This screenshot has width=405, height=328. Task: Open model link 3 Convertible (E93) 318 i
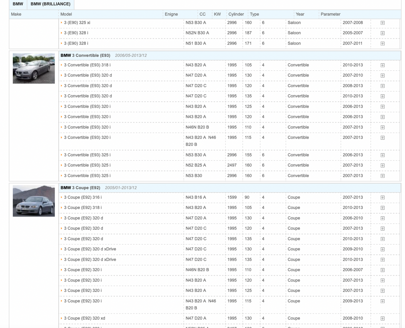pyautogui.click(x=87, y=65)
